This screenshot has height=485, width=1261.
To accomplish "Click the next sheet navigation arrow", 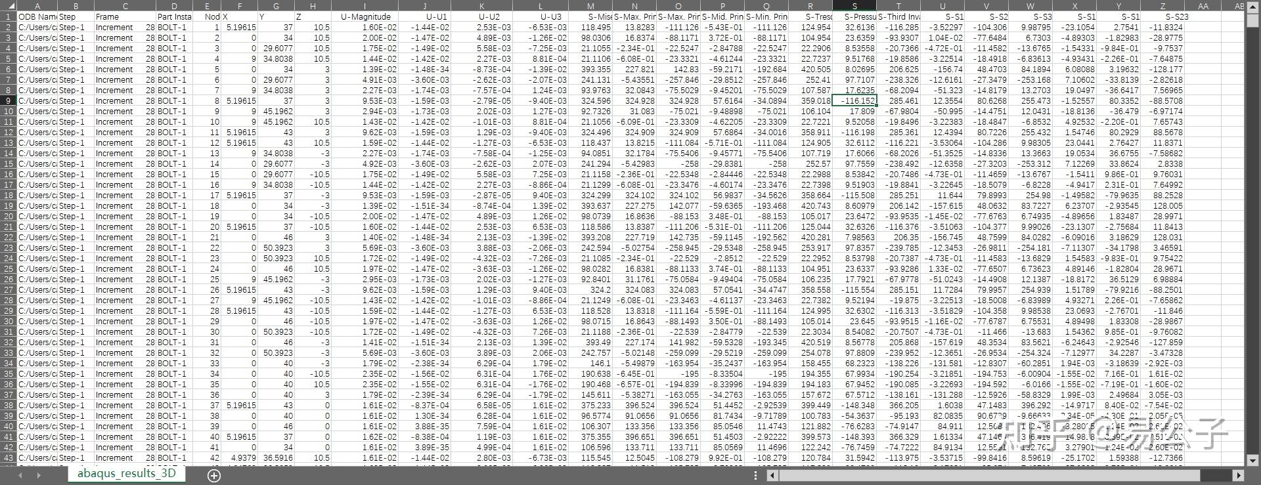I will pos(39,476).
